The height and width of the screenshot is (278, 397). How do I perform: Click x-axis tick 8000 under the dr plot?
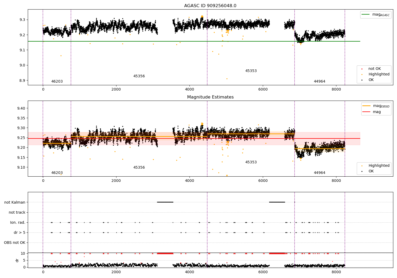[x=336, y=272]
